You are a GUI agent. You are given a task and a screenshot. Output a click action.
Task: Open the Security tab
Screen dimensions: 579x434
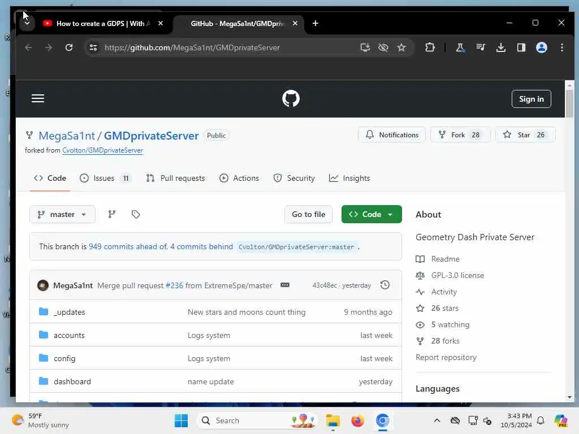tap(294, 178)
